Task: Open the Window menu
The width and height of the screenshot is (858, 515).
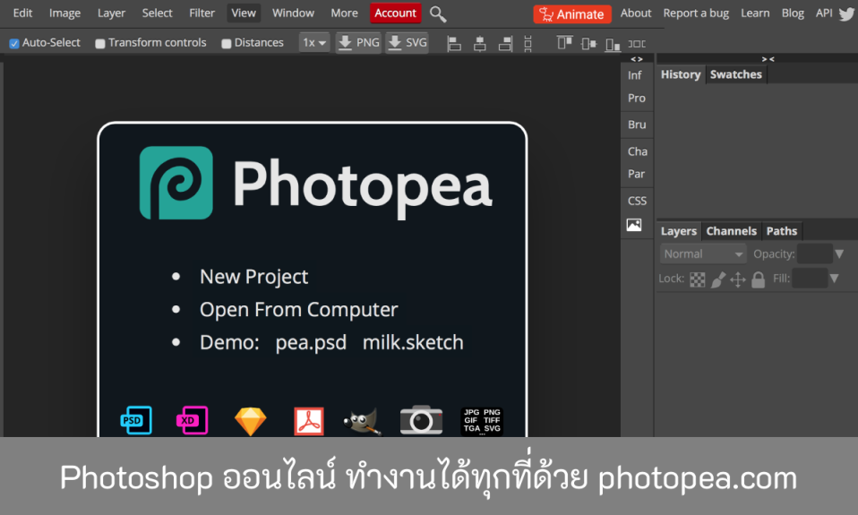Action: pos(293,13)
